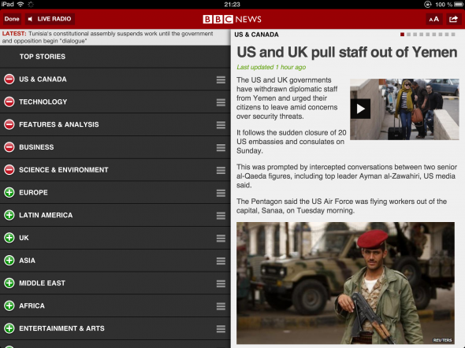This screenshot has height=348, width=465.
Task: Select the Middle East section label
Action: (42, 283)
